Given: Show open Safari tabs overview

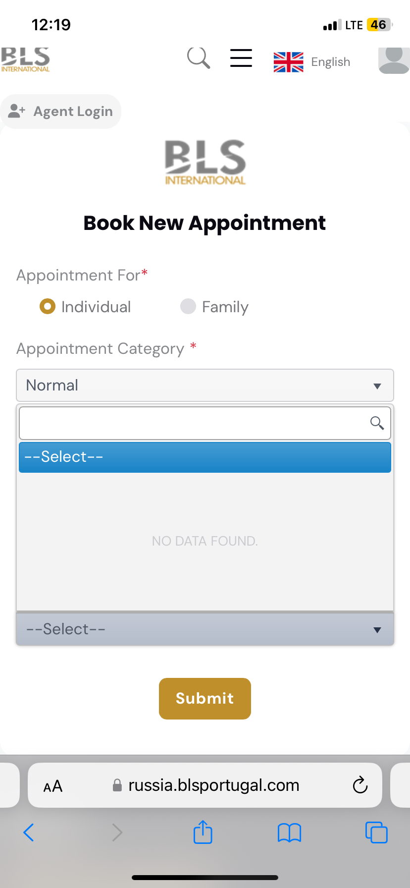Looking at the screenshot, I should [376, 832].
